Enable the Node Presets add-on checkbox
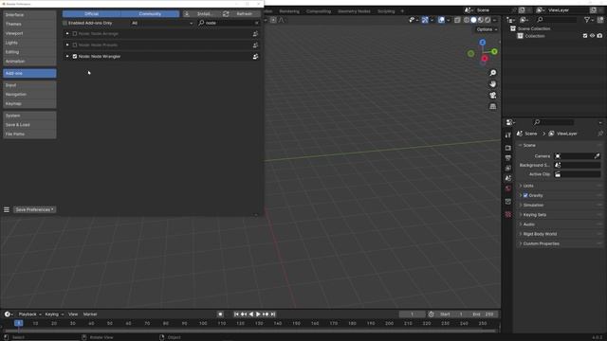Viewport: 607px width, 341px height. click(75, 45)
